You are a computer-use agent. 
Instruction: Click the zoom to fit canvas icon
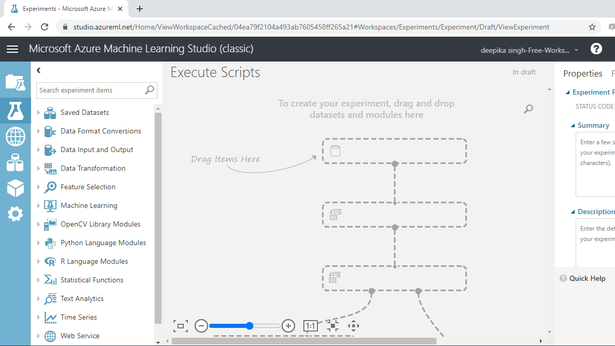181,326
